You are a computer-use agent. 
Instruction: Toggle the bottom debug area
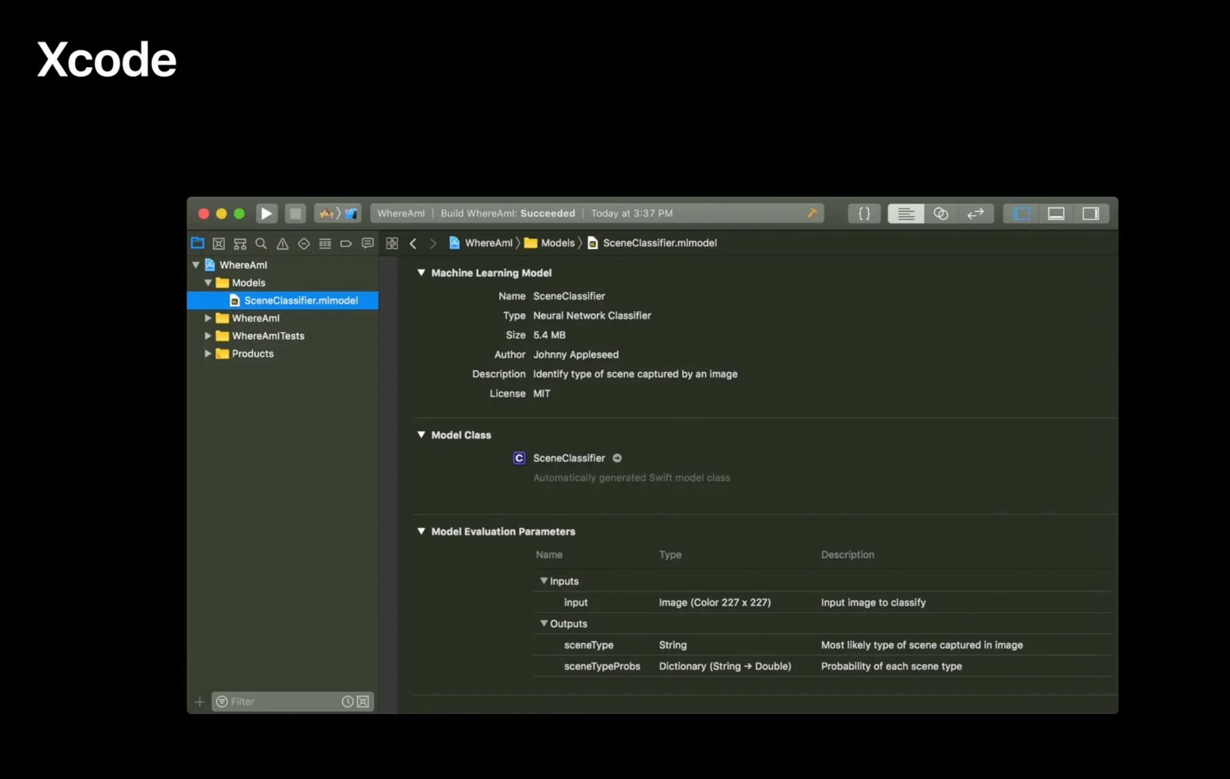(1056, 214)
